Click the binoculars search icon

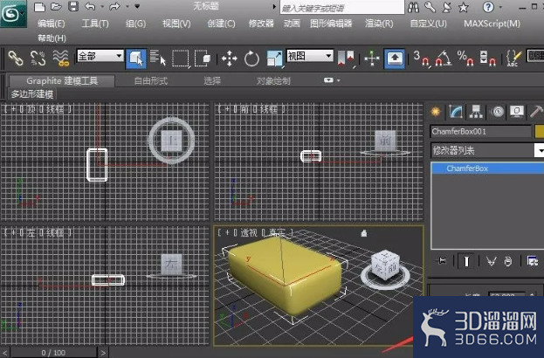(413, 7)
